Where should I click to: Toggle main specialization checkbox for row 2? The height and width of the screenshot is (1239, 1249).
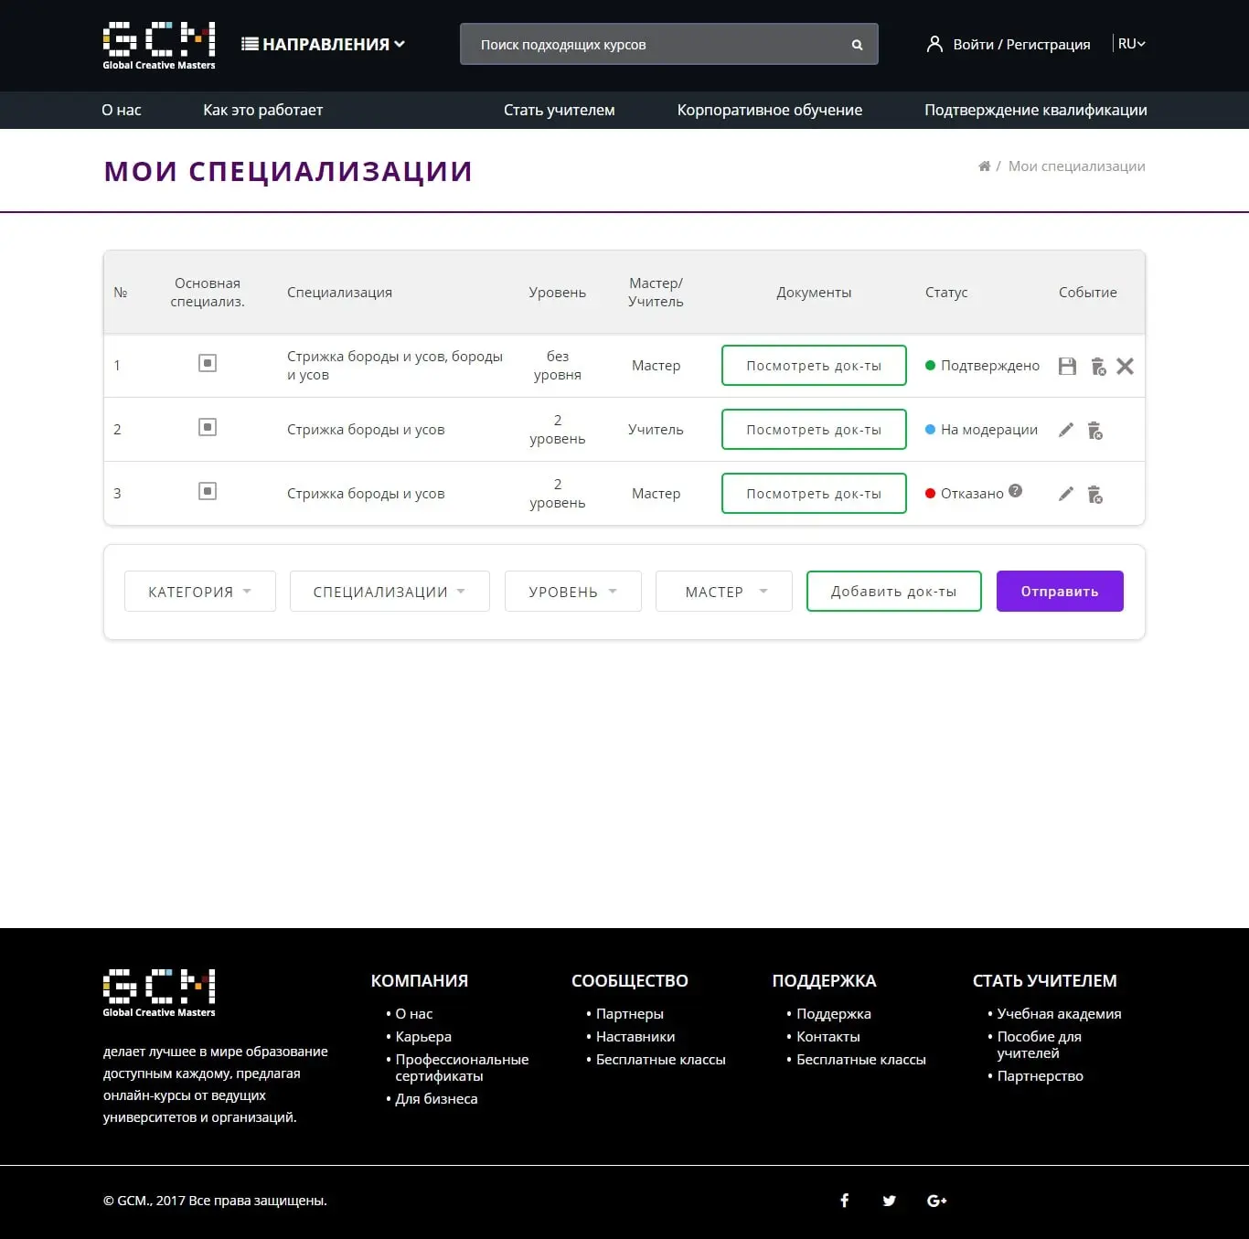208,426
